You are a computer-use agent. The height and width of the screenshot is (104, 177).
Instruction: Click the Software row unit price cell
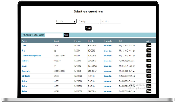(78, 61)
